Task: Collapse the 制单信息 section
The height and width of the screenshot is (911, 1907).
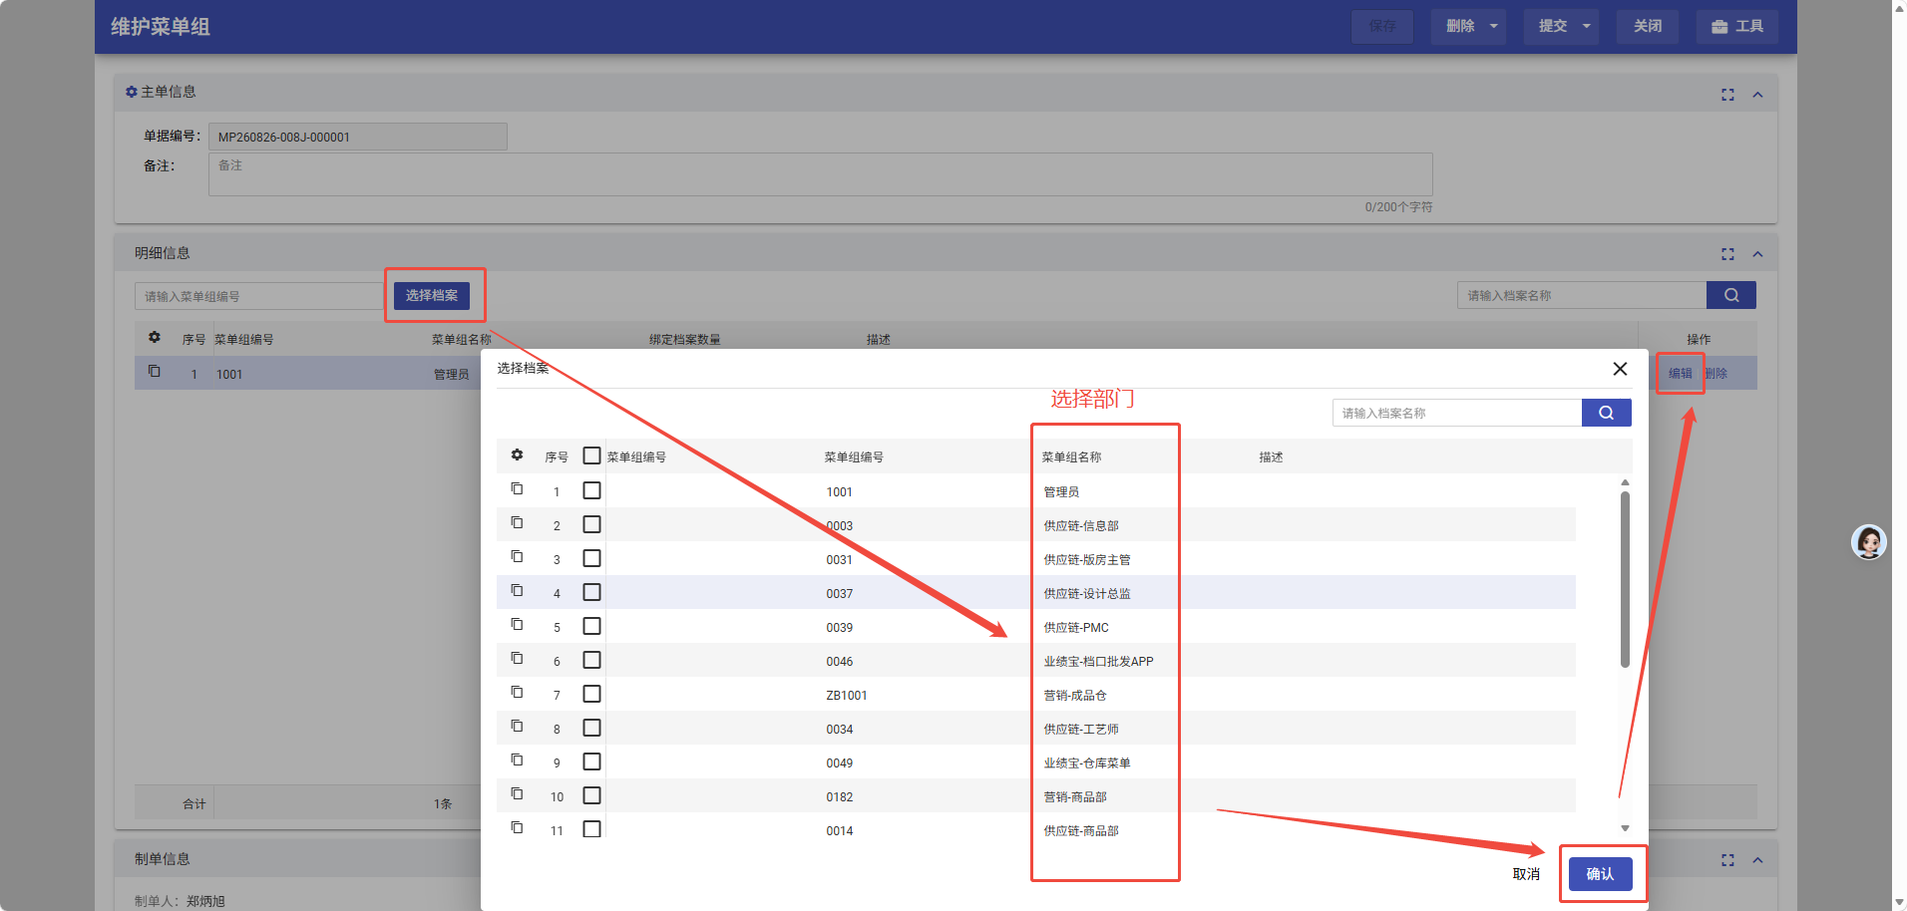Action: click(1757, 860)
